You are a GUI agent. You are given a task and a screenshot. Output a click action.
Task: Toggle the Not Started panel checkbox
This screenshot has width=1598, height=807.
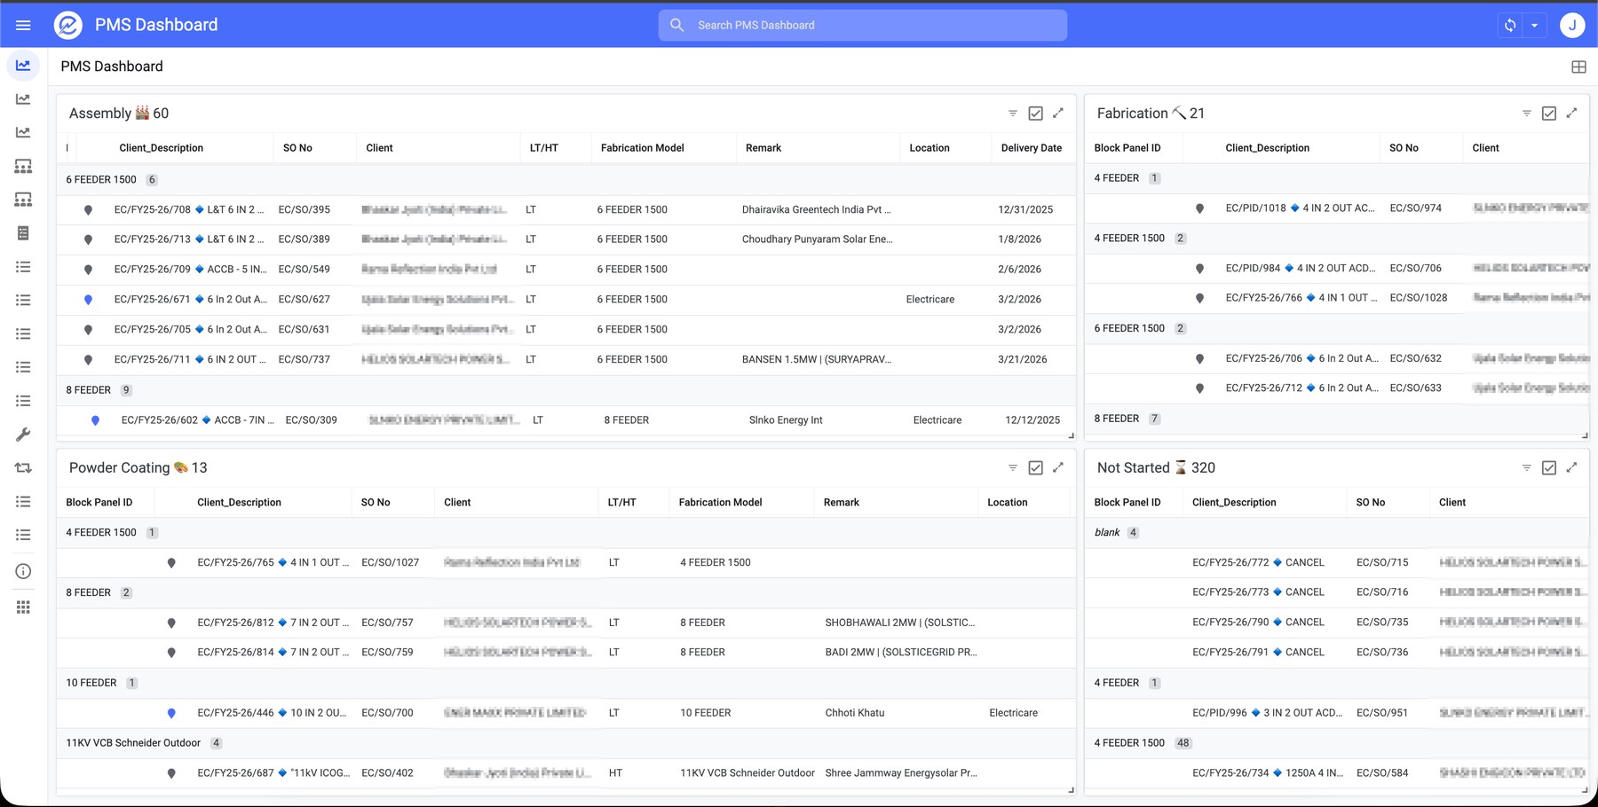pyautogui.click(x=1548, y=467)
